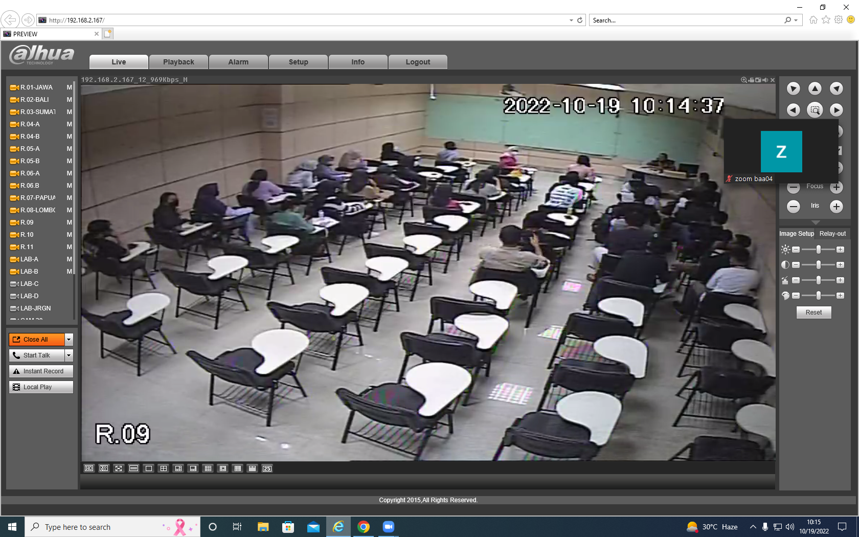Image resolution: width=859 pixels, height=537 pixels.
Task: Open the Info tab
Action: point(358,62)
